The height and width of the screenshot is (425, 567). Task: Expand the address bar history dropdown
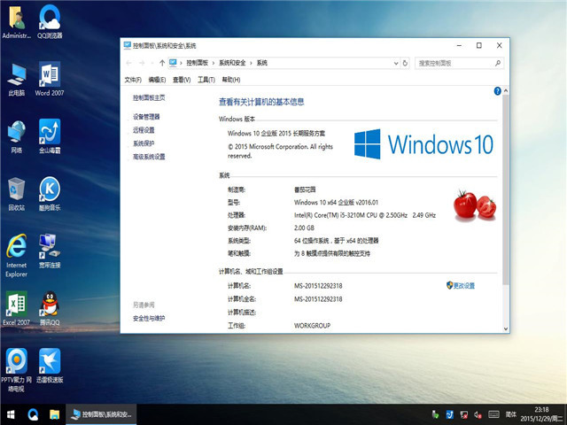[394, 63]
